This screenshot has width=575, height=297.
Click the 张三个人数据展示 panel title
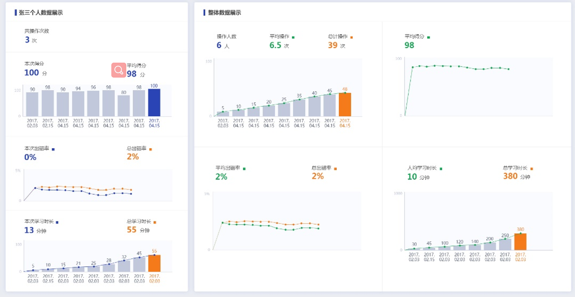(41, 13)
